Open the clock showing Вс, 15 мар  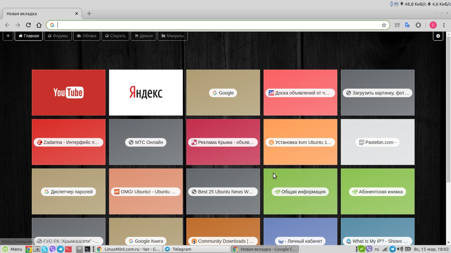[432, 249]
